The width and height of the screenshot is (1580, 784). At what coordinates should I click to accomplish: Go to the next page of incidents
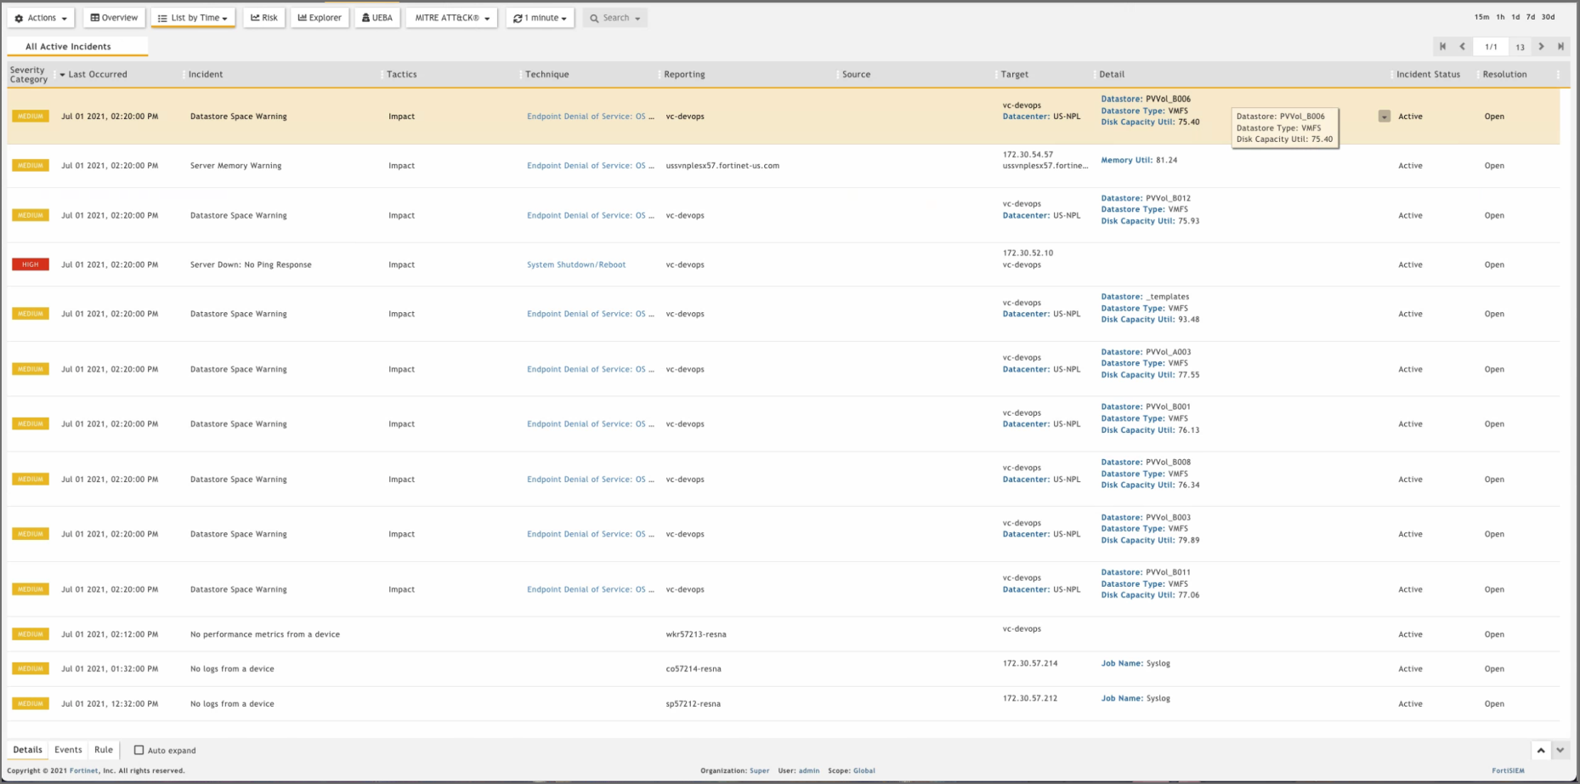tap(1541, 47)
